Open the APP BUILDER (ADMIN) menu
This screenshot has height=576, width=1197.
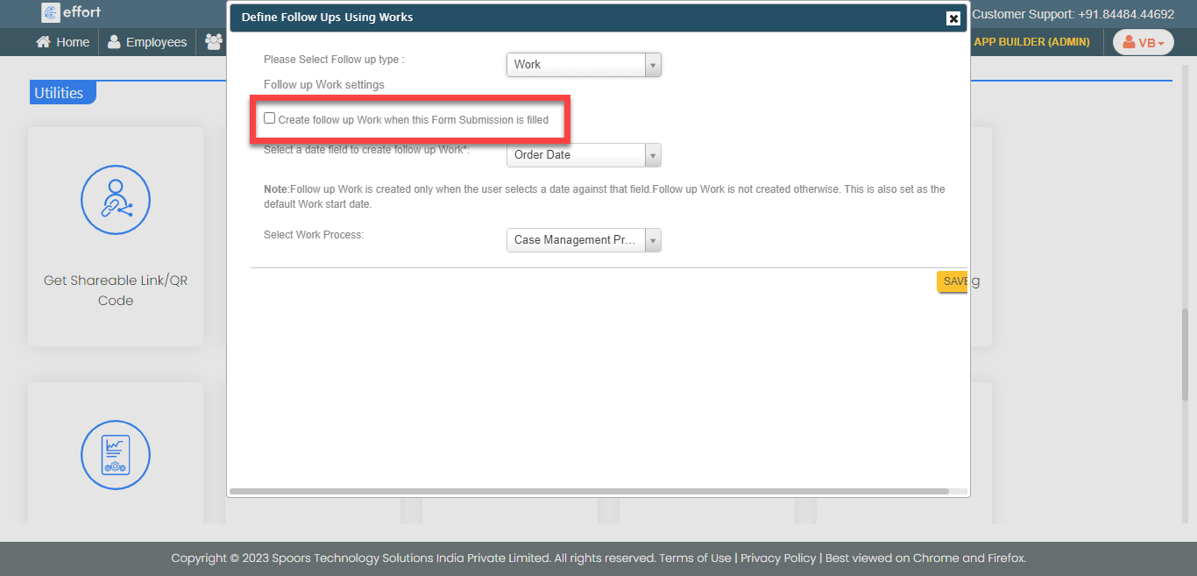(1031, 42)
